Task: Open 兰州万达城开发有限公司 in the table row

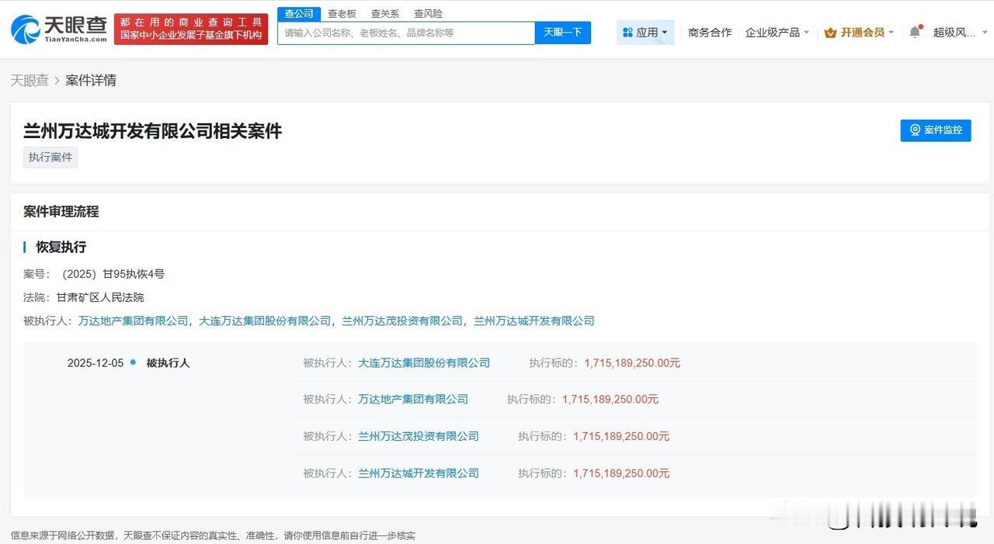Action: (419, 473)
